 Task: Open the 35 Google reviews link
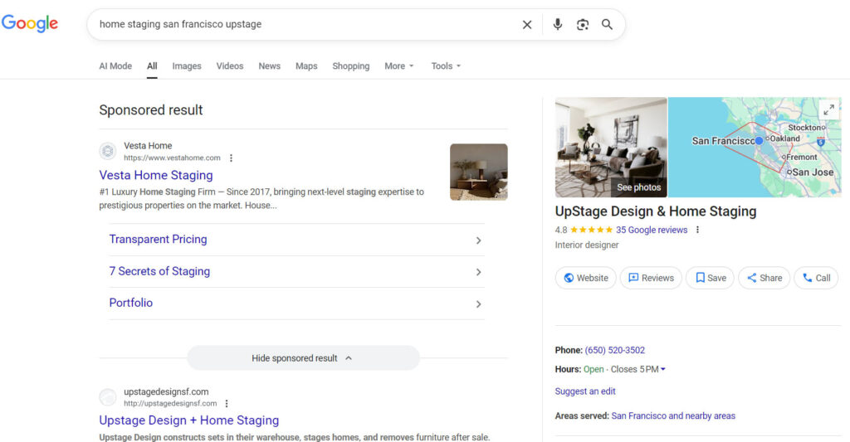tap(652, 230)
